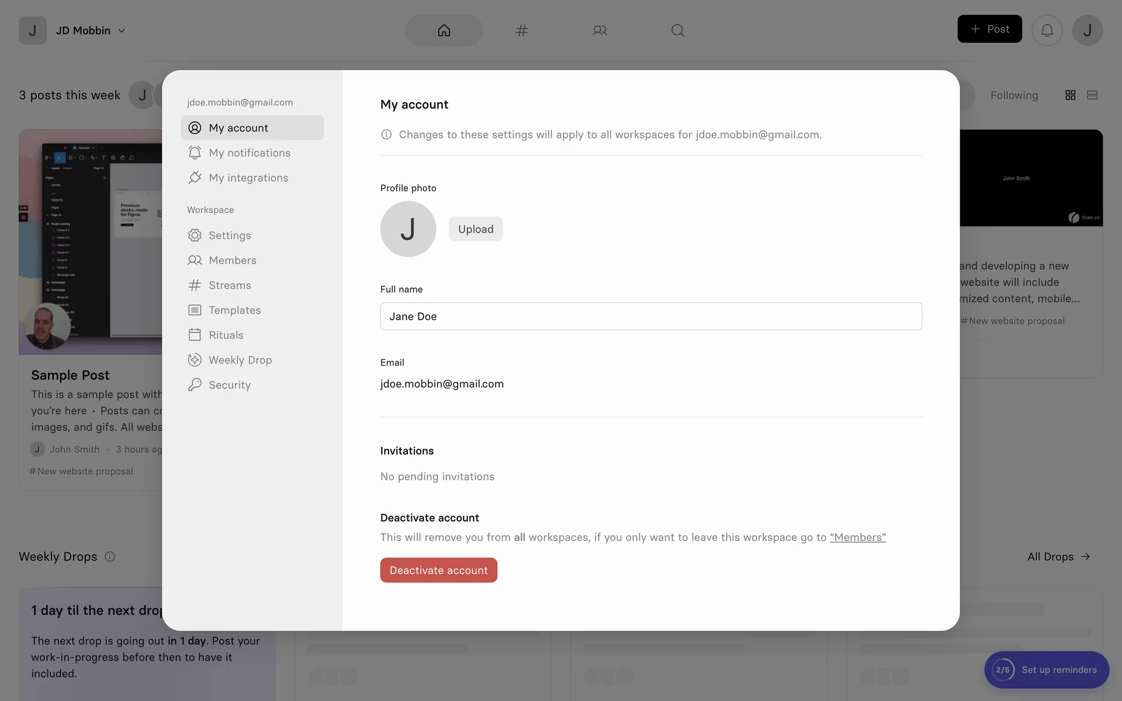Go to workspace Members settings

(x=232, y=261)
